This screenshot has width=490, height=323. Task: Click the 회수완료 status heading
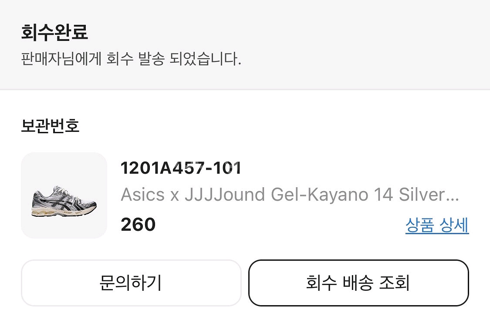click(x=54, y=32)
